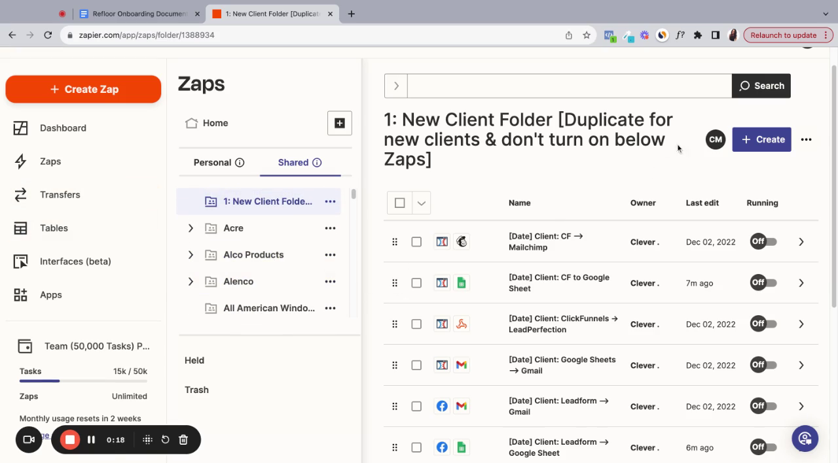This screenshot has height=463, width=838.
Task: Open details chevron for ClickFunnels → LeadPerfection
Action: coord(801,324)
